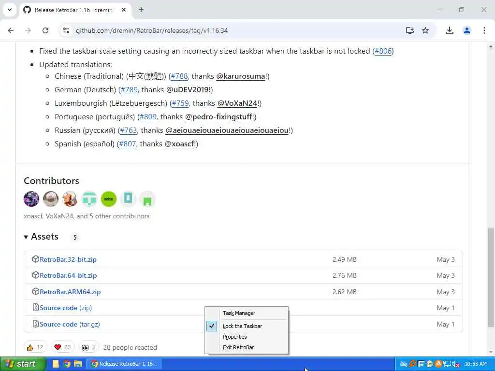
Task: Click the 10:53 AM taskbar clock
Action: pos(476,364)
